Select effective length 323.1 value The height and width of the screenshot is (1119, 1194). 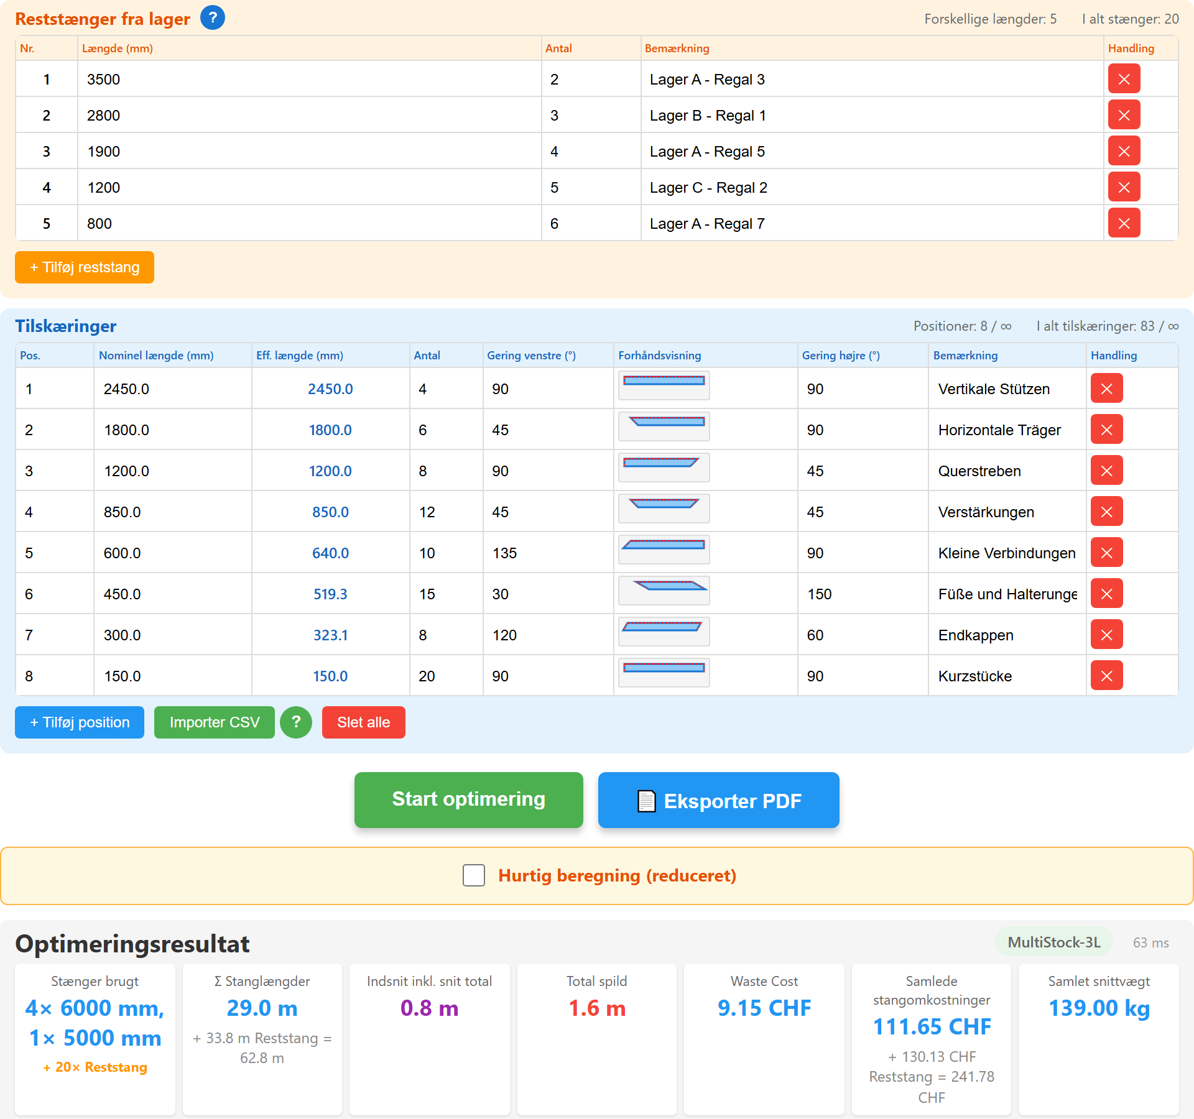[330, 635]
